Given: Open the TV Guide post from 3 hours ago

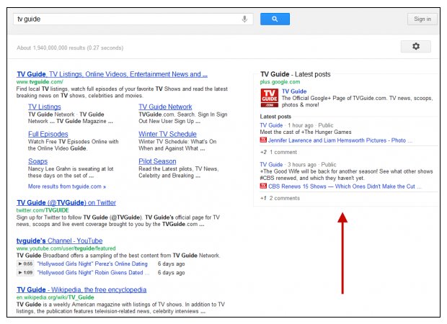Looking at the screenshot, I should coord(271,165).
